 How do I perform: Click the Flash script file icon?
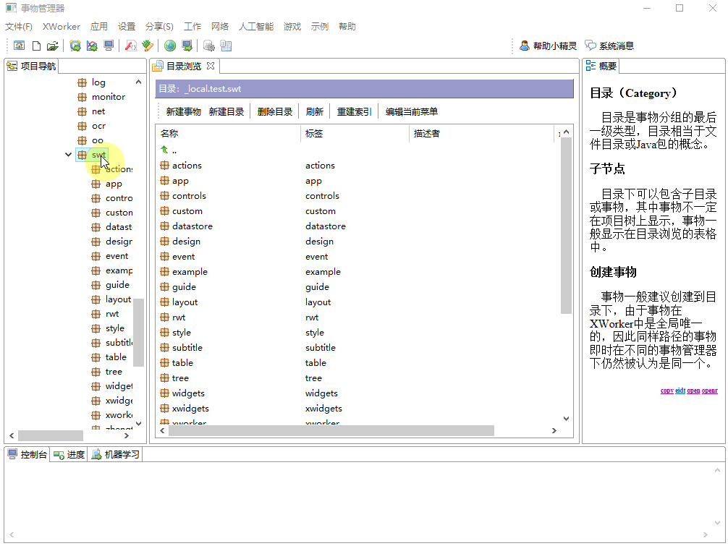coord(131,46)
